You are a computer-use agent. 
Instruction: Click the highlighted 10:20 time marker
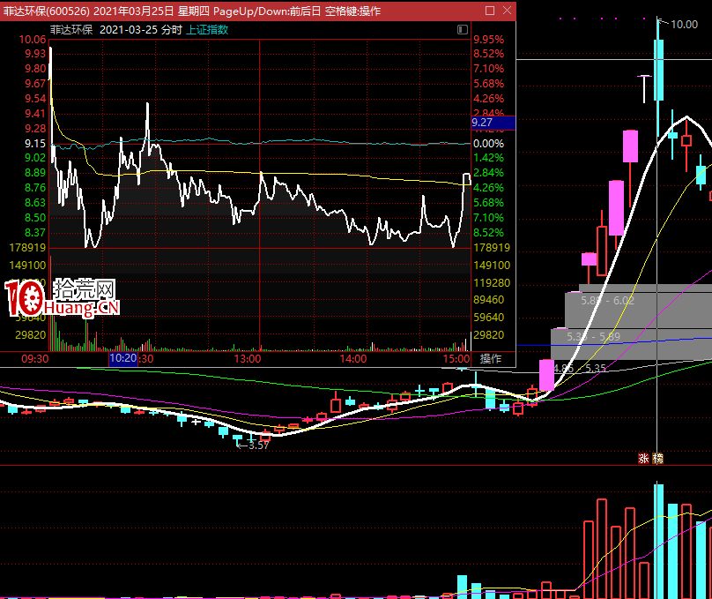pyautogui.click(x=123, y=358)
